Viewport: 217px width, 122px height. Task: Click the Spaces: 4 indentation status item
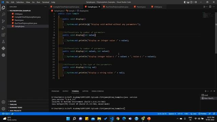tap(172, 114)
